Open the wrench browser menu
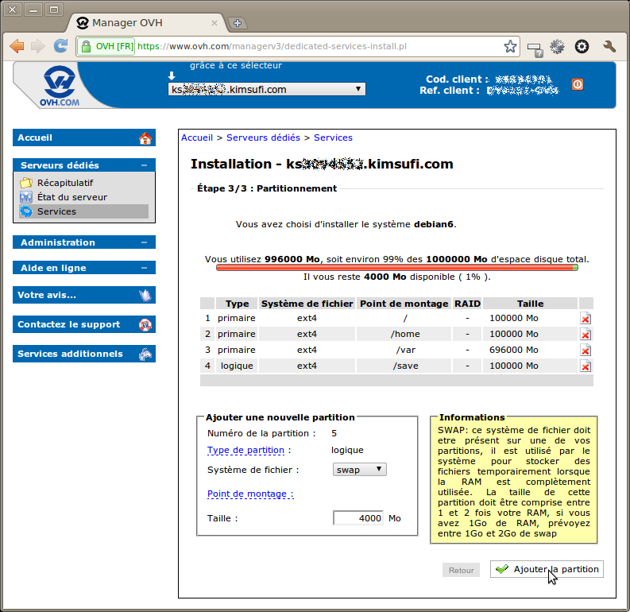The height and width of the screenshot is (612, 630). (609, 47)
